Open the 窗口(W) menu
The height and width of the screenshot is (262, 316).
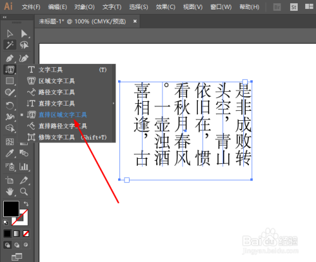click(221, 7)
